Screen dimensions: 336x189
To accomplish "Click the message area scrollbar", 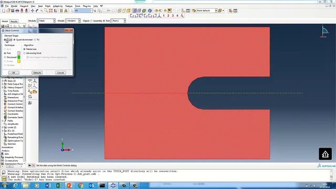I will click(x=331, y=175).
